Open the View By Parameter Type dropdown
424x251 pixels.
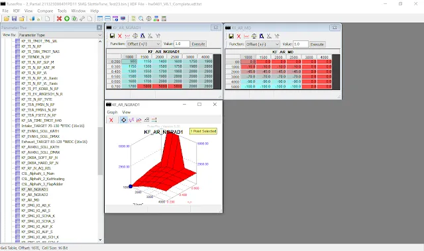point(60,35)
